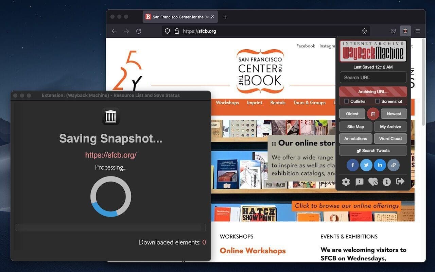The image size is (435, 272).
Task: Click the Archiving URL status button
Action: (373, 92)
